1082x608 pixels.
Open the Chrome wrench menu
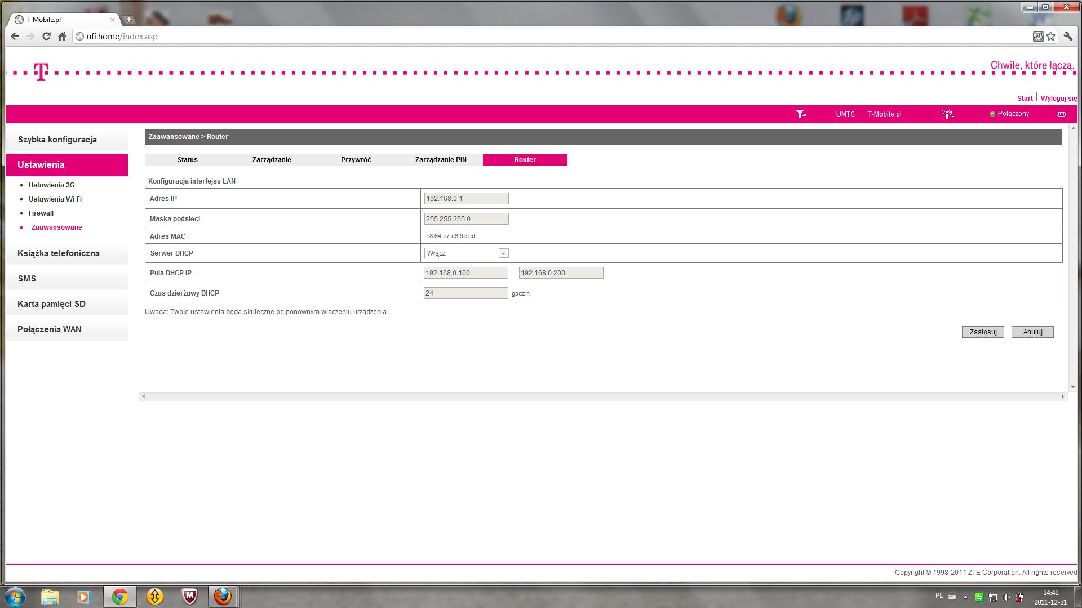point(1068,36)
